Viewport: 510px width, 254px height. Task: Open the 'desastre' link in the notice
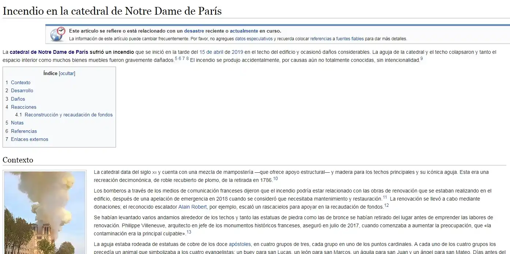click(195, 31)
